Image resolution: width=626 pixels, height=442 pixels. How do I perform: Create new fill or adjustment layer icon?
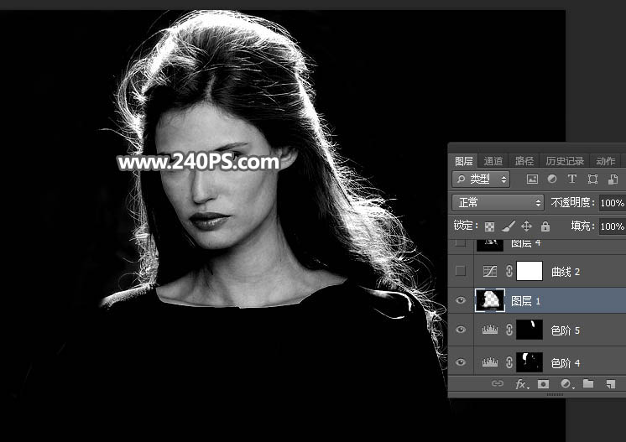click(x=566, y=384)
